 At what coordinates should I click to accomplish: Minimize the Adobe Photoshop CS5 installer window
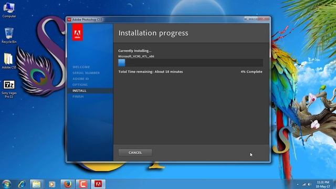[247, 19]
